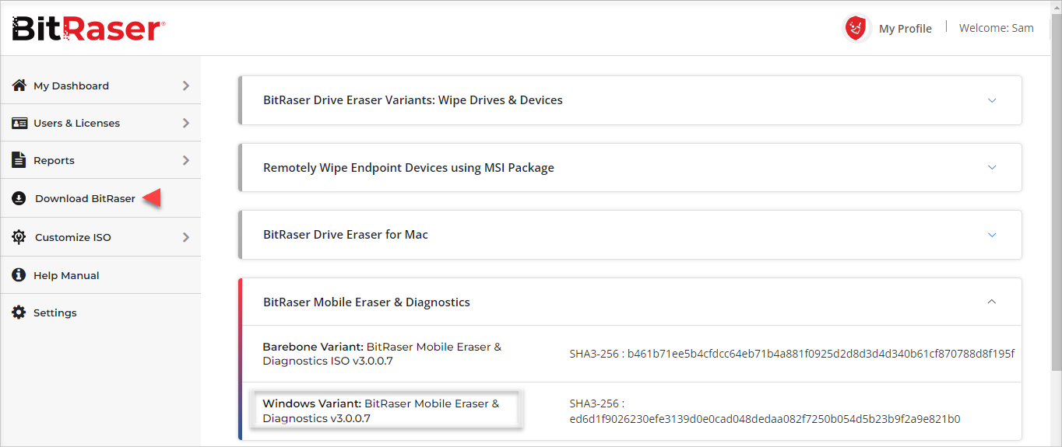
Task: Collapse Mobile Eraser & Diagnostics chevron
Action: [992, 302]
